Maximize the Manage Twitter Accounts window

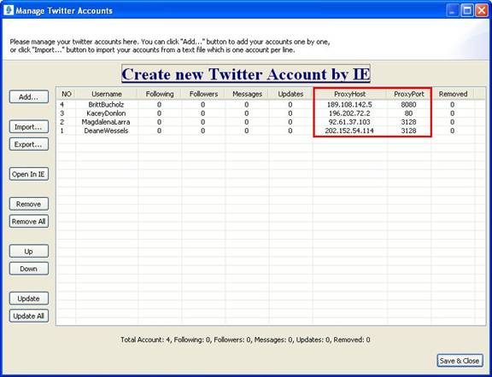click(466, 10)
